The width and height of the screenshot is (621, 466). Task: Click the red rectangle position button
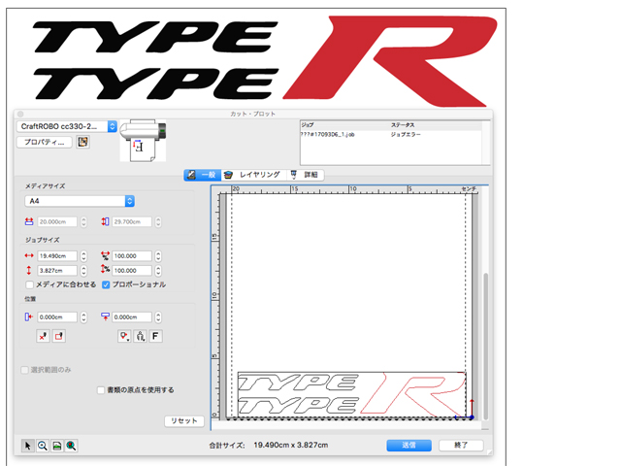pos(59,336)
